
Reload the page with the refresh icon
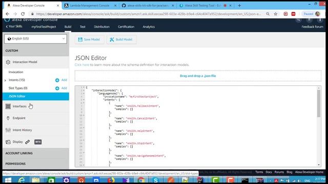point(23,14)
